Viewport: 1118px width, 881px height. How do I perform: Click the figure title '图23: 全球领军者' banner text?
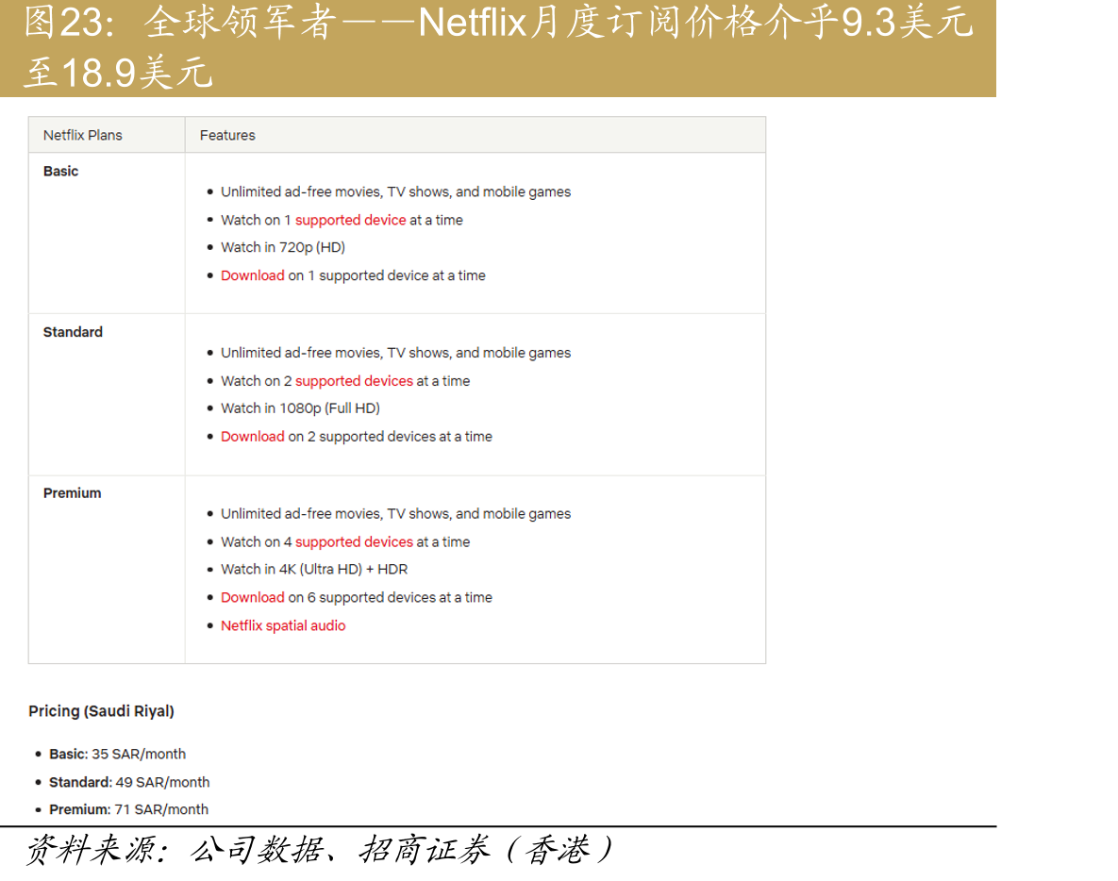pyautogui.click(x=498, y=47)
